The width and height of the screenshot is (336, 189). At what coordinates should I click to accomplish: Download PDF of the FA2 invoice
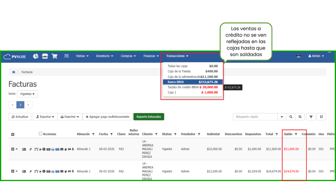[x=57, y=171]
